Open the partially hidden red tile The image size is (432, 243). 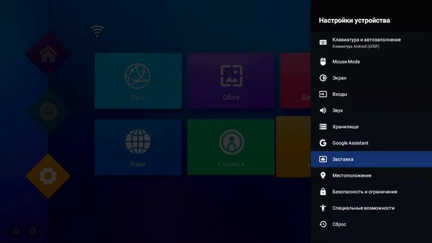pyautogui.click(x=296, y=81)
